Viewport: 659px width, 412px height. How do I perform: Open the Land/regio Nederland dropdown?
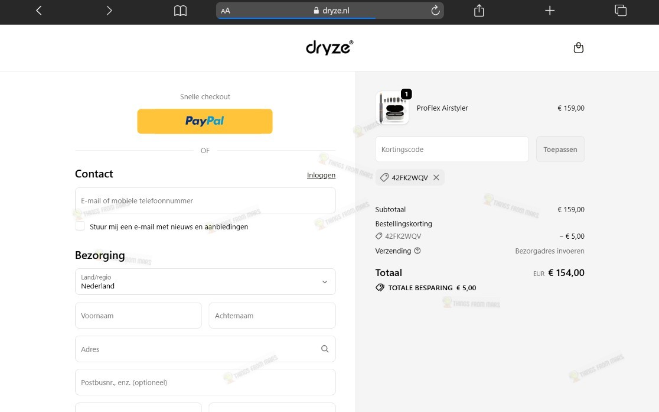[205, 281]
